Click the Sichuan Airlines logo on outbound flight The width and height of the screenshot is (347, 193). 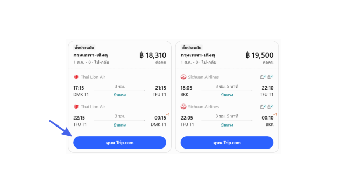point(183,77)
